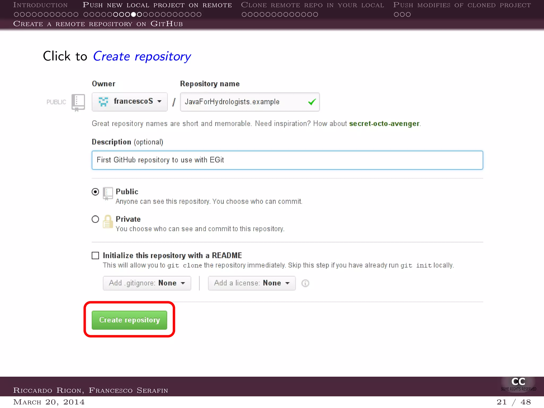Image resolution: width=544 pixels, height=408 pixels.
Task: Click the lock icon next to the Private option
Action: coord(108,222)
